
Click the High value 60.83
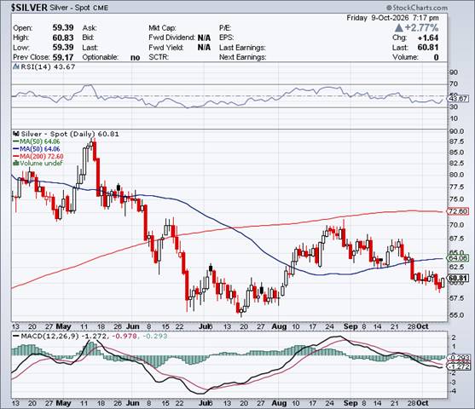click(x=63, y=37)
